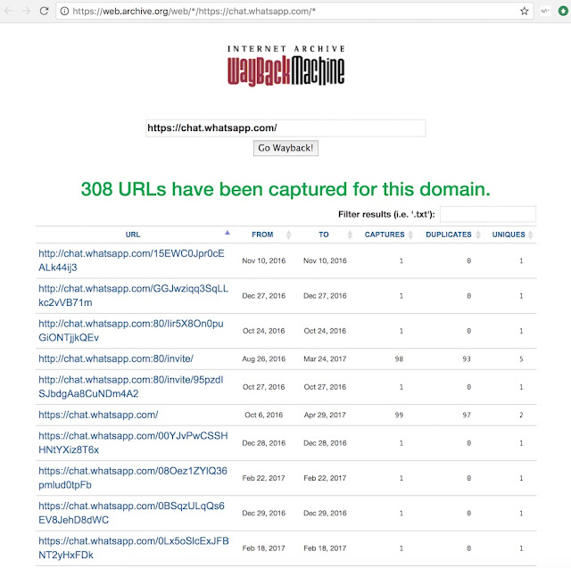Sort the table by the DUPLICATES column
The width and height of the screenshot is (571, 568).
(x=449, y=235)
